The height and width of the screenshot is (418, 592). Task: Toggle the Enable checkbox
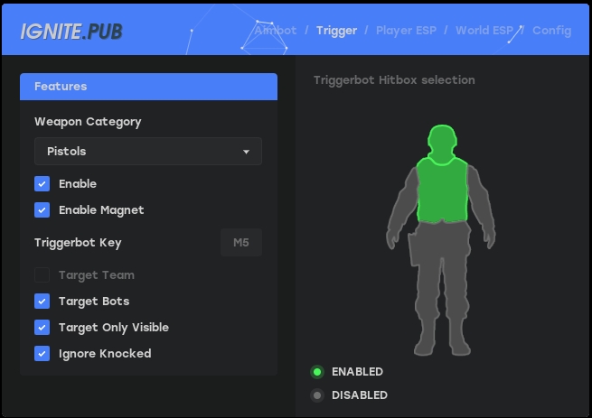[x=42, y=184]
